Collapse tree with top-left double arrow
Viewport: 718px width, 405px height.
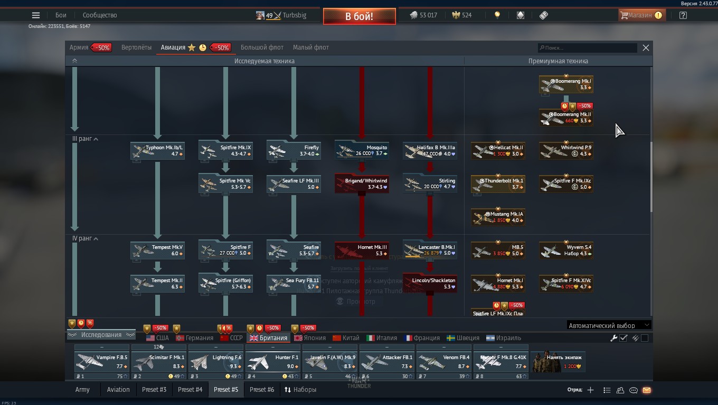pyautogui.click(x=74, y=61)
